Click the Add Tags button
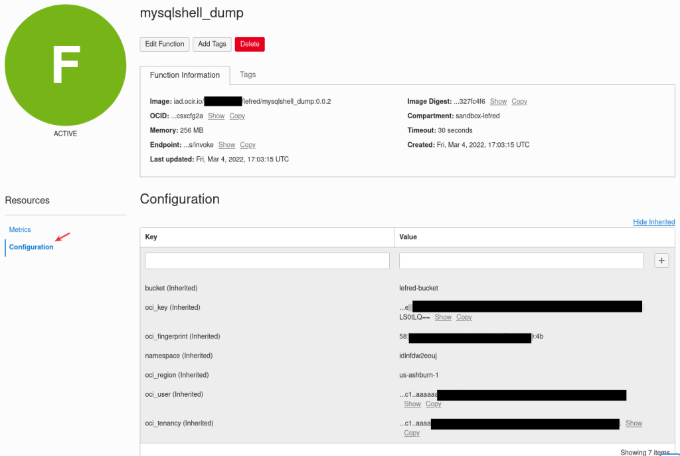This screenshot has height=456, width=680. click(x=212, y=45)
